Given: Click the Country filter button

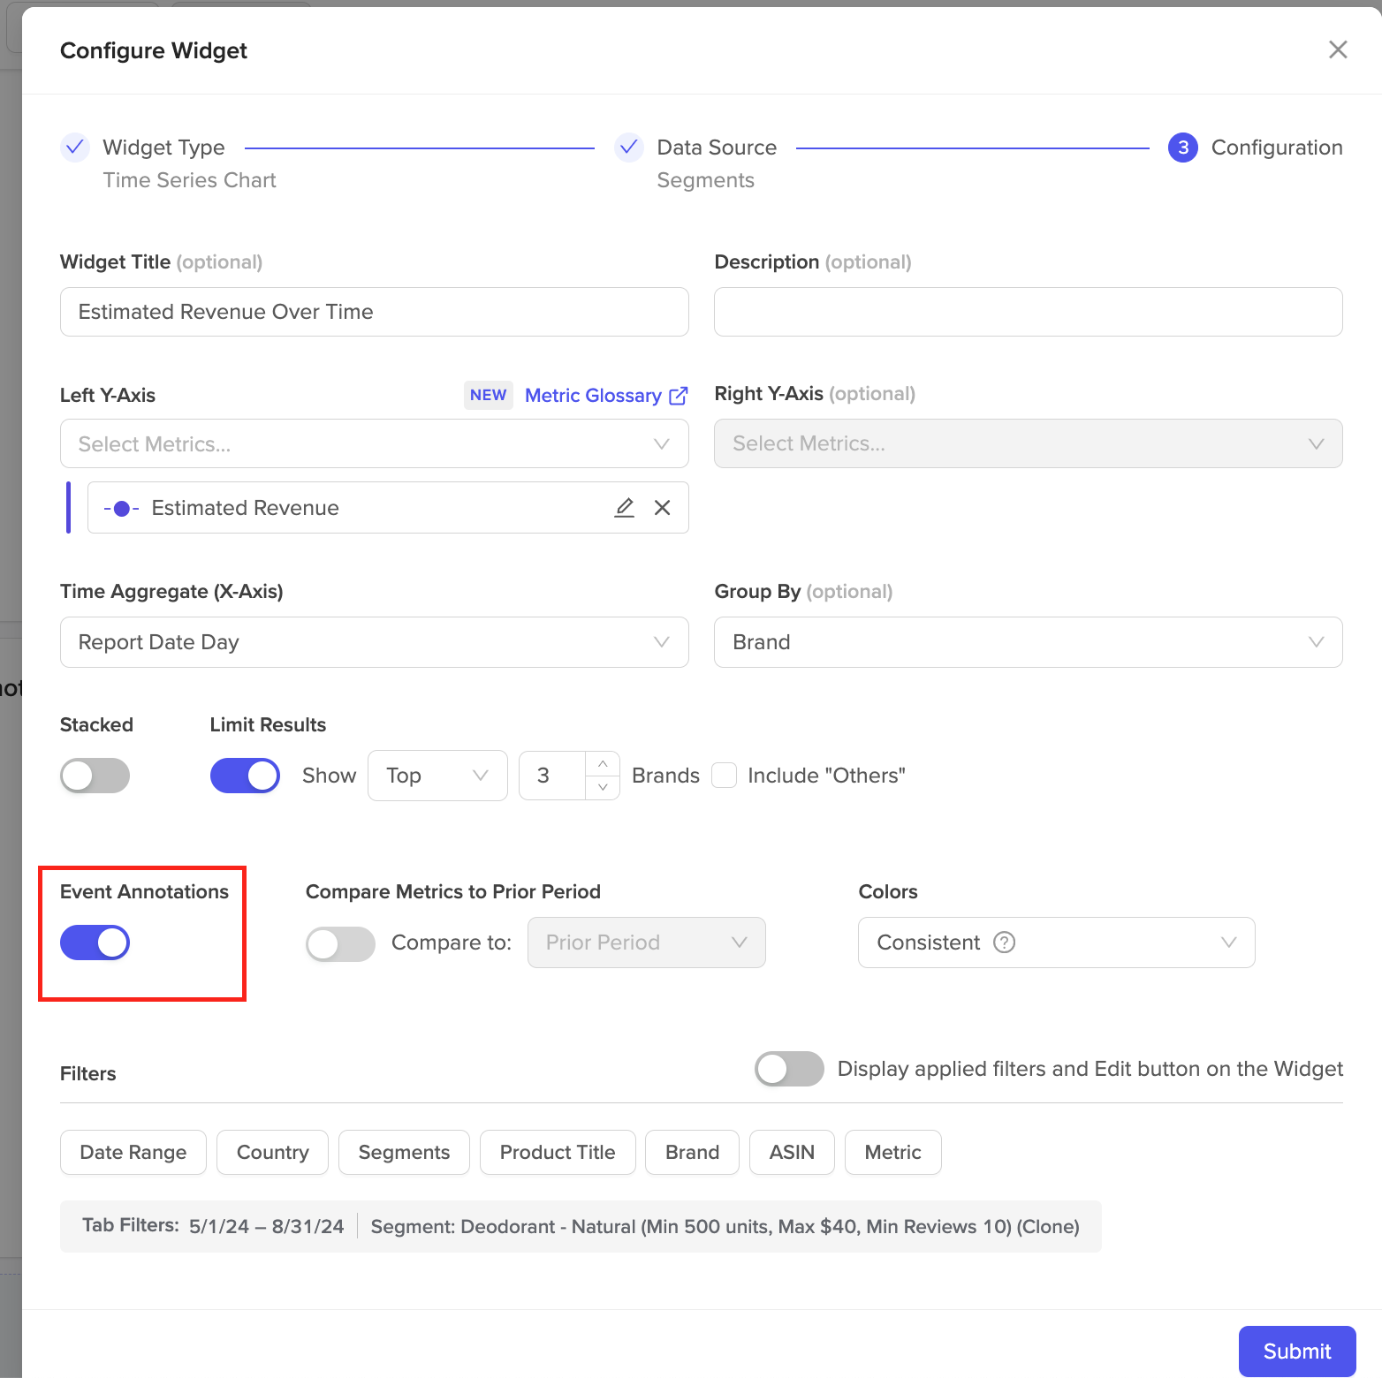Looking at the screenshot, I should coord(272,1153).
